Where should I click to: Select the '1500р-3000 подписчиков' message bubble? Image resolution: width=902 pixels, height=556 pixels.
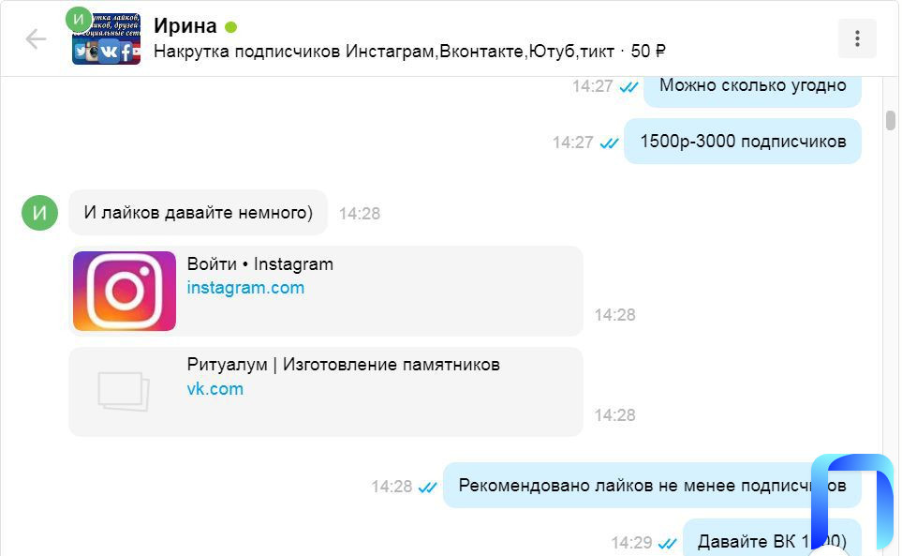click(743, 141)
